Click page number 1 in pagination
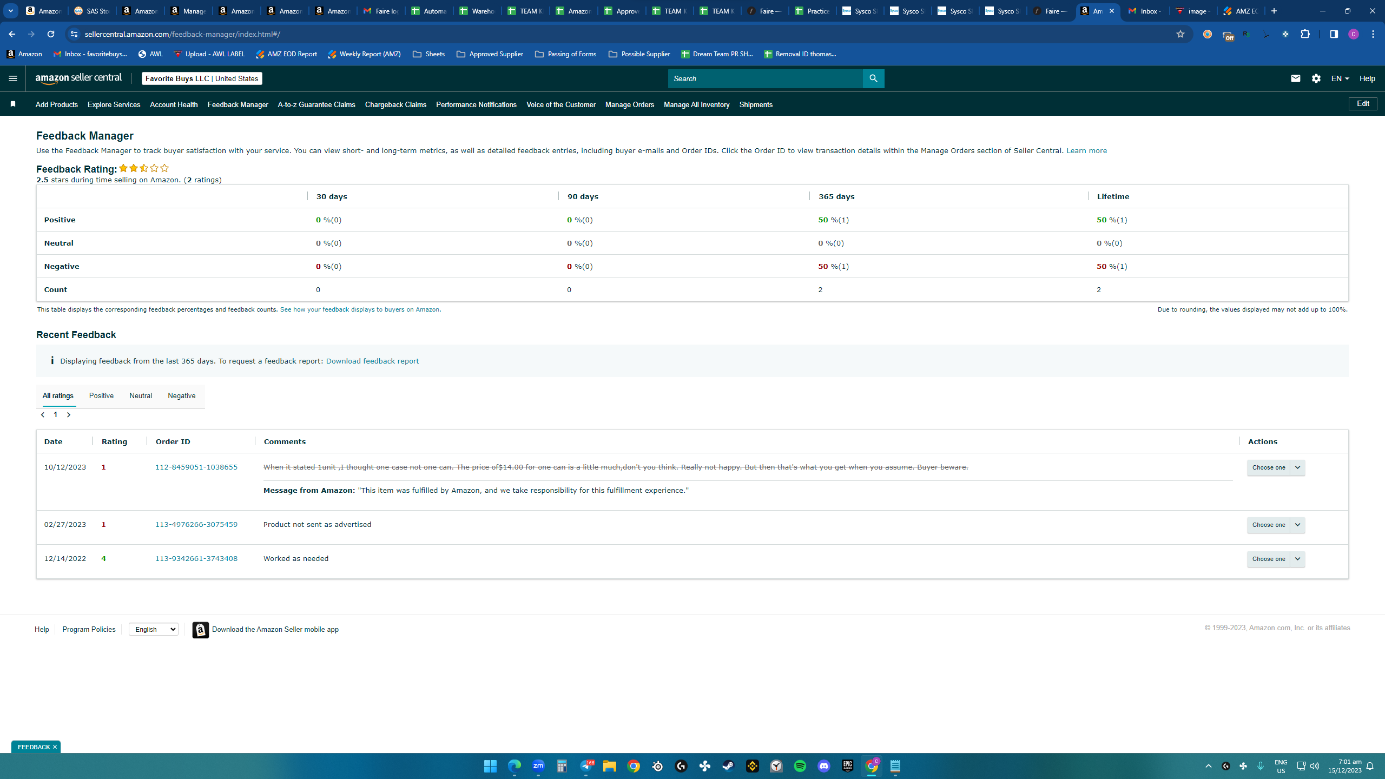 (x=55, y=415)
